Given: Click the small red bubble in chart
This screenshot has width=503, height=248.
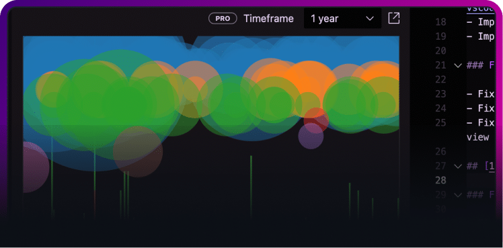Looking at the screenshot, I should click(x=316, y=119).
